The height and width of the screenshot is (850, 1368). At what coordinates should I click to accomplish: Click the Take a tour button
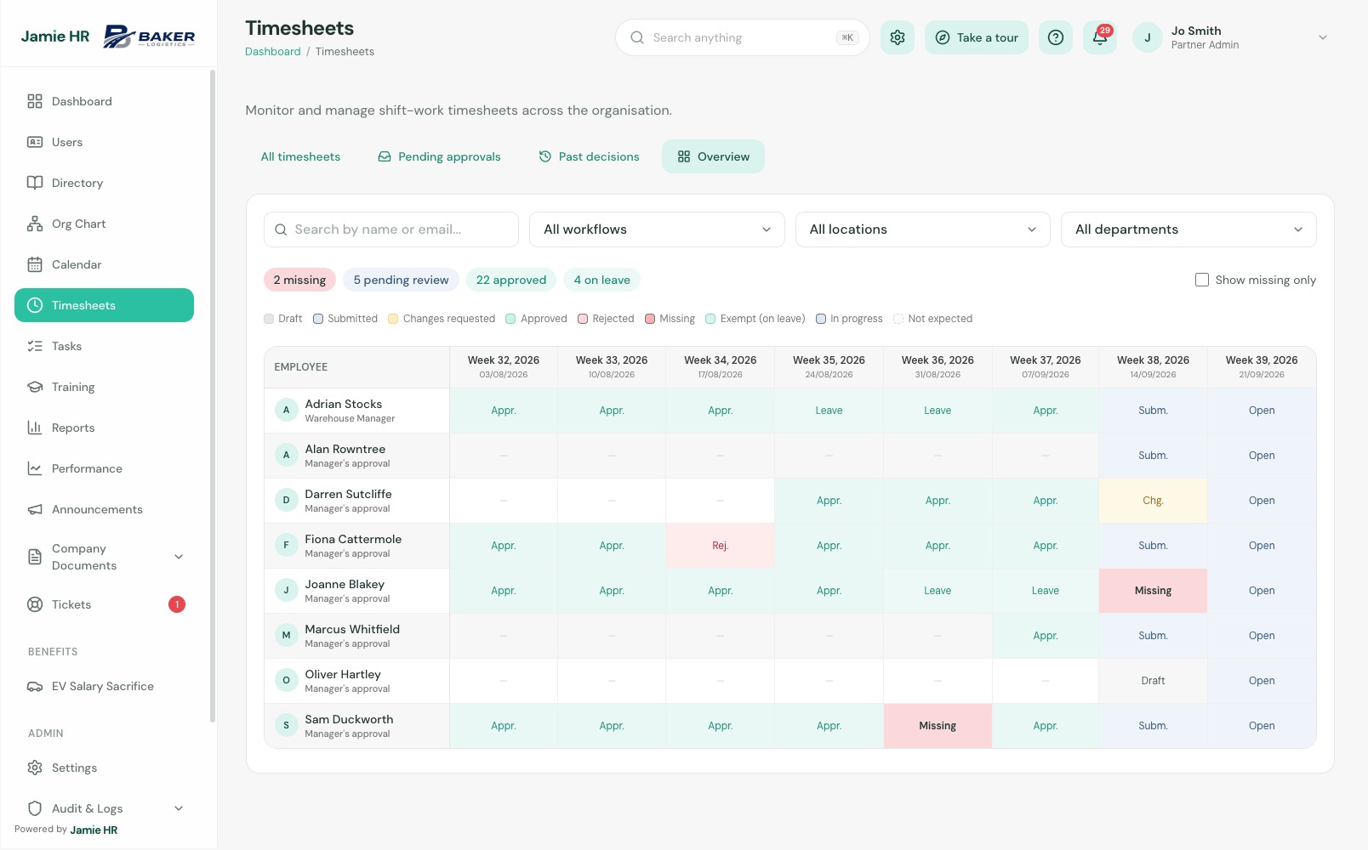[x=977, y=37]
